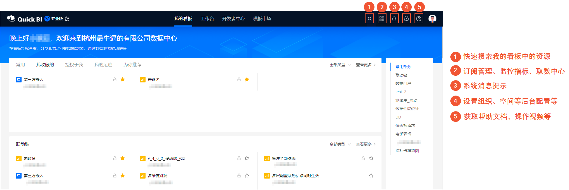Open 全部类型 dropdown in 联动钻 section
569x190 pixels.
[340, 144]
